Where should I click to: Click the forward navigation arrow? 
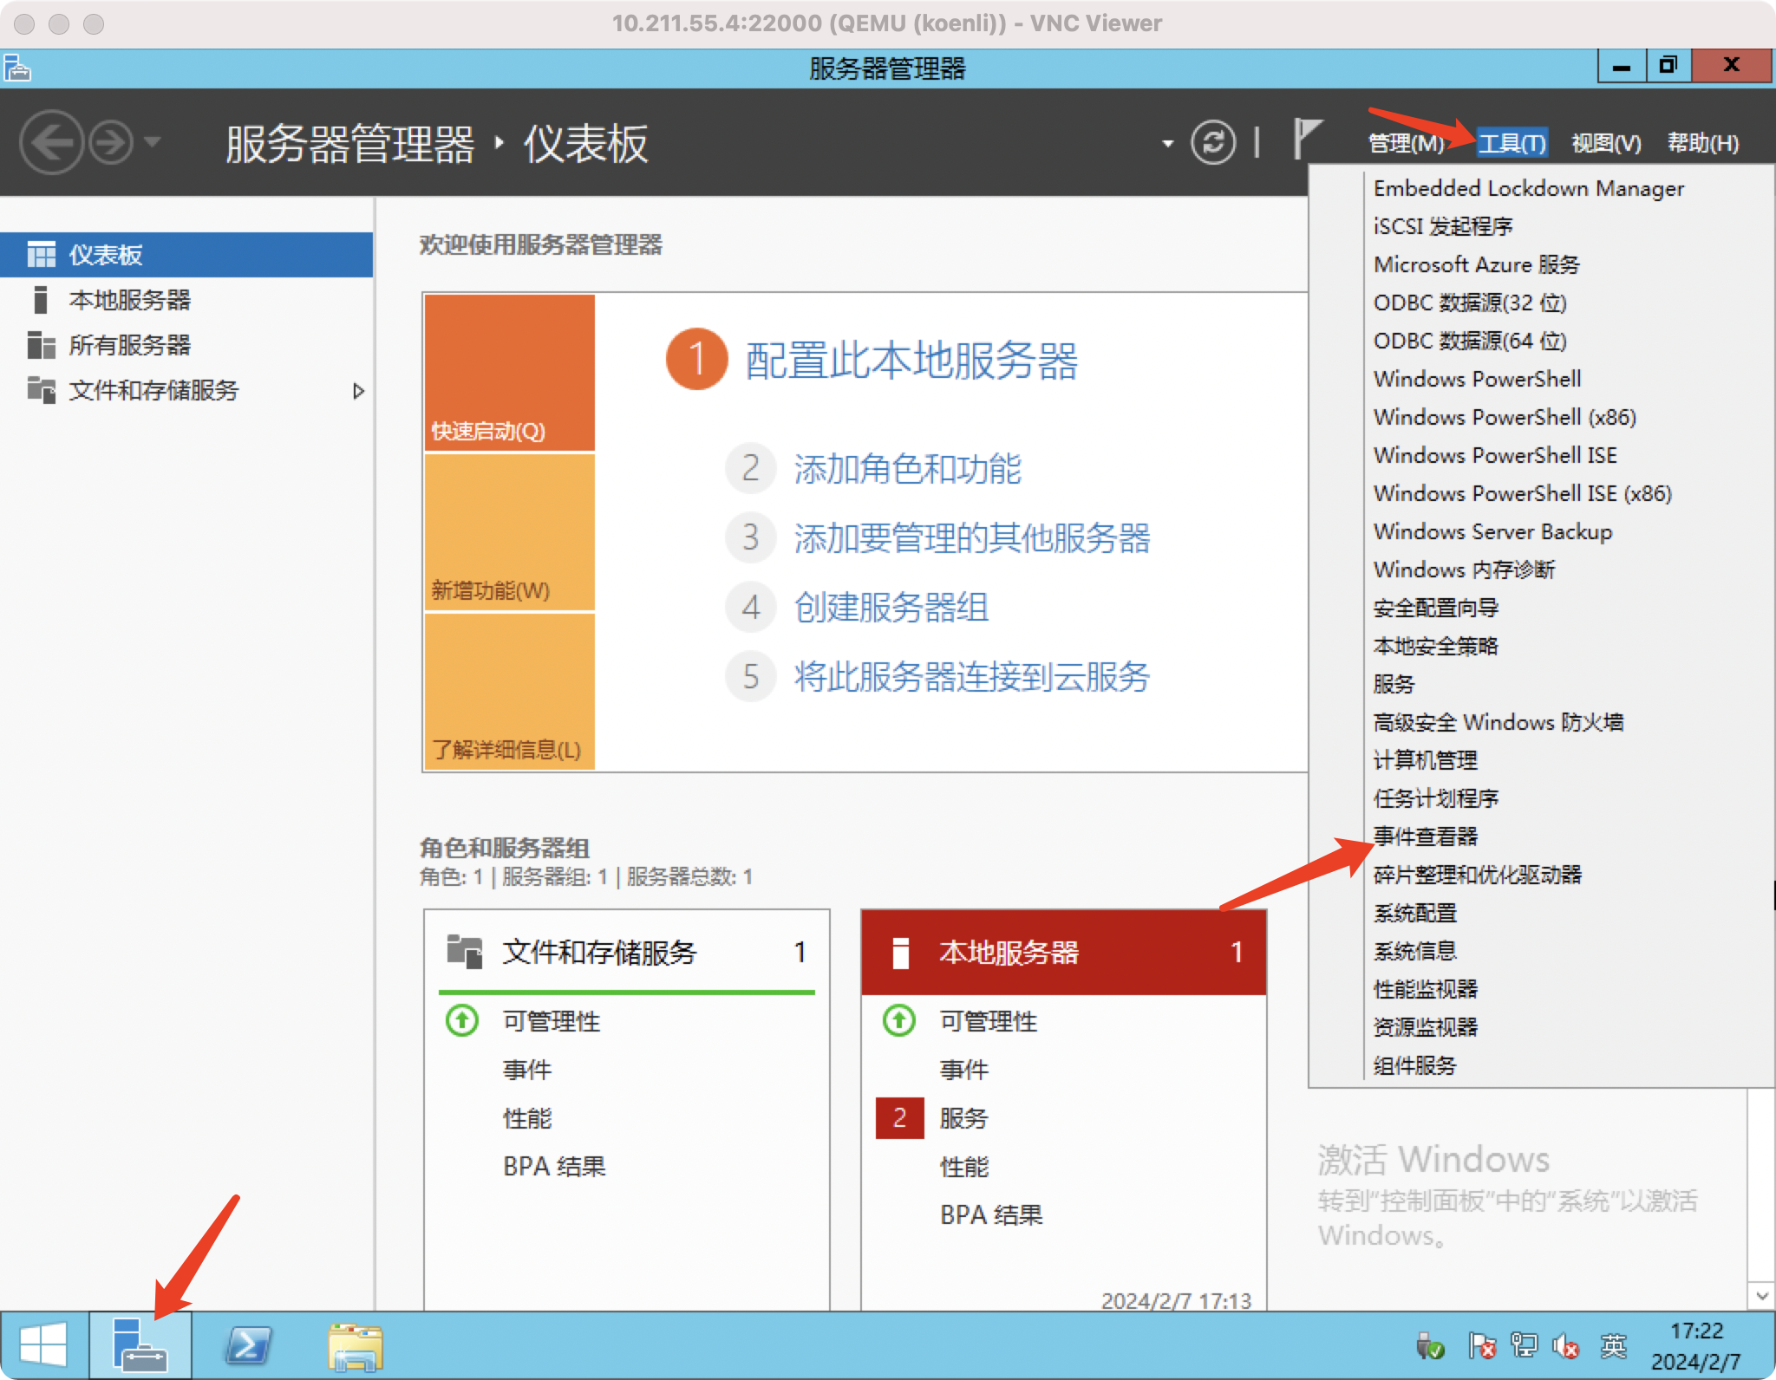(112, 142)
